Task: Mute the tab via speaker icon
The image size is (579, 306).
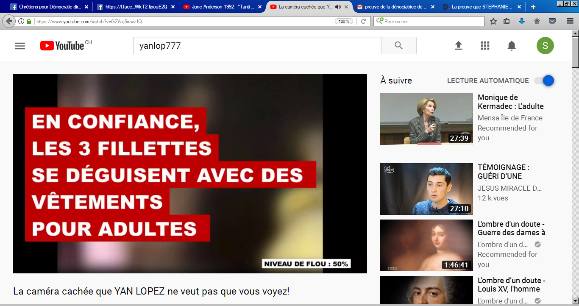Action: coord(338,7)
